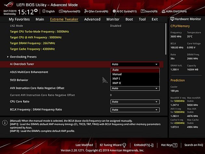This screenshot has height=154, width=205.
Task: Click the LN2 Mode row
Action: click(x=82, y=26)
